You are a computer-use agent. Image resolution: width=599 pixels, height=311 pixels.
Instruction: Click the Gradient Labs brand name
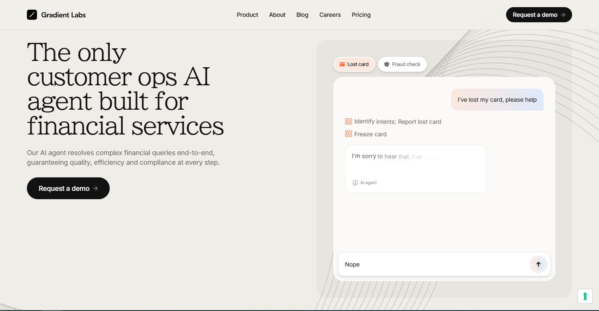click(63, 15)
